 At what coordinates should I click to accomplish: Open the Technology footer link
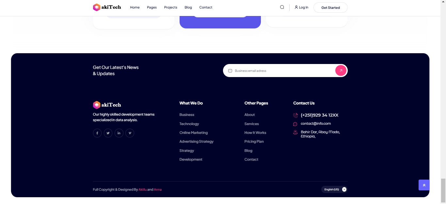pos(189,124)
